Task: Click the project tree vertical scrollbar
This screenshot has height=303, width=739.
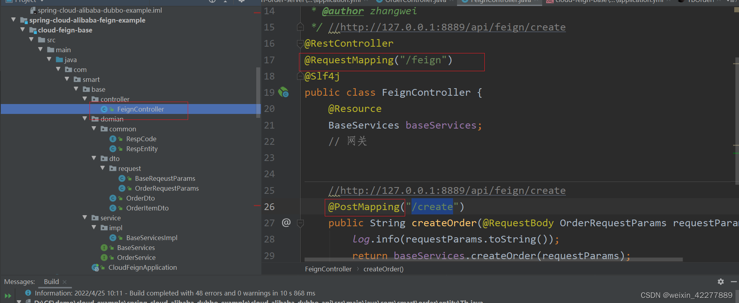Action: [x=258, y=93]
